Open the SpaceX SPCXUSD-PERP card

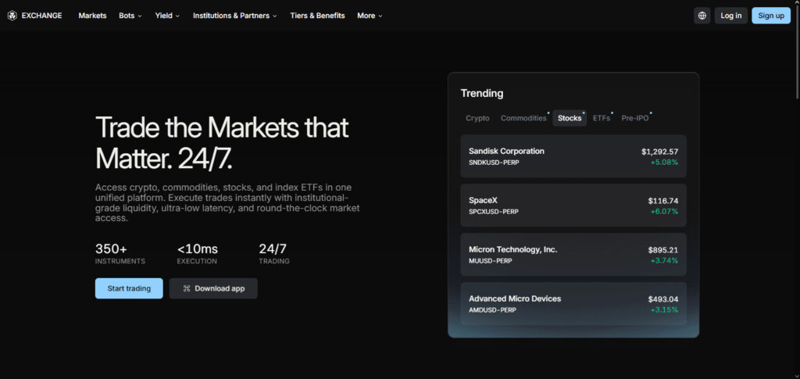pyautogui.click(x=573, y=206)
